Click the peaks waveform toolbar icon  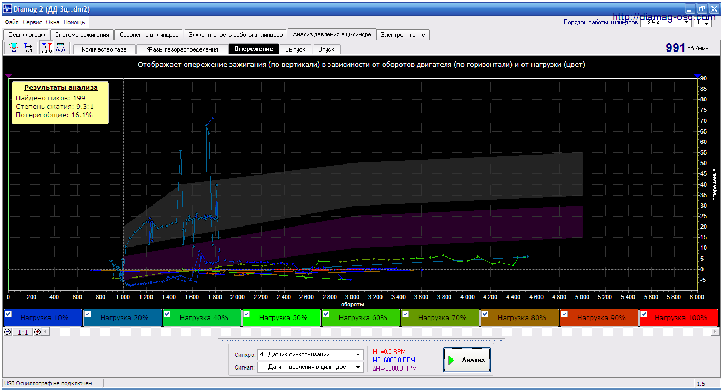click(x=60, y=48)
